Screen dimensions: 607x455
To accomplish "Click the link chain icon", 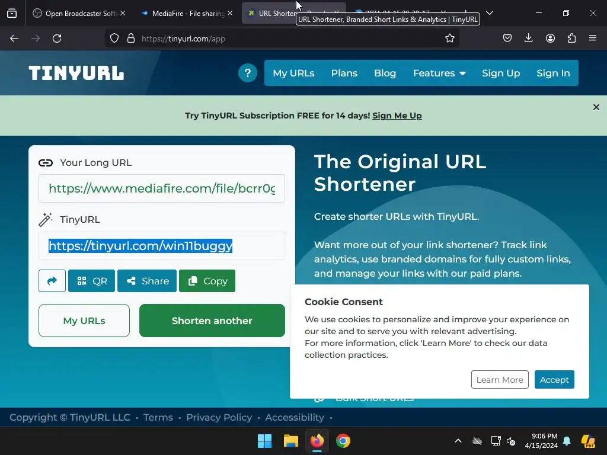I will tap(46, 163).
